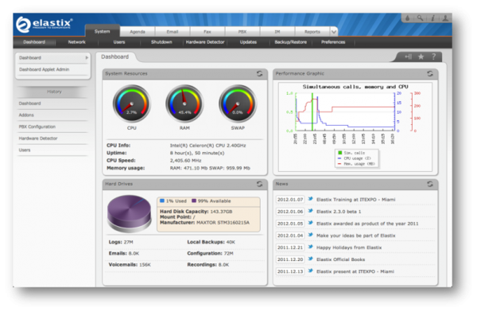Screen dimensions: 477x312
Task: Refresh the System Resources applet
Action: pyautogui.click(x=259, y=73)
